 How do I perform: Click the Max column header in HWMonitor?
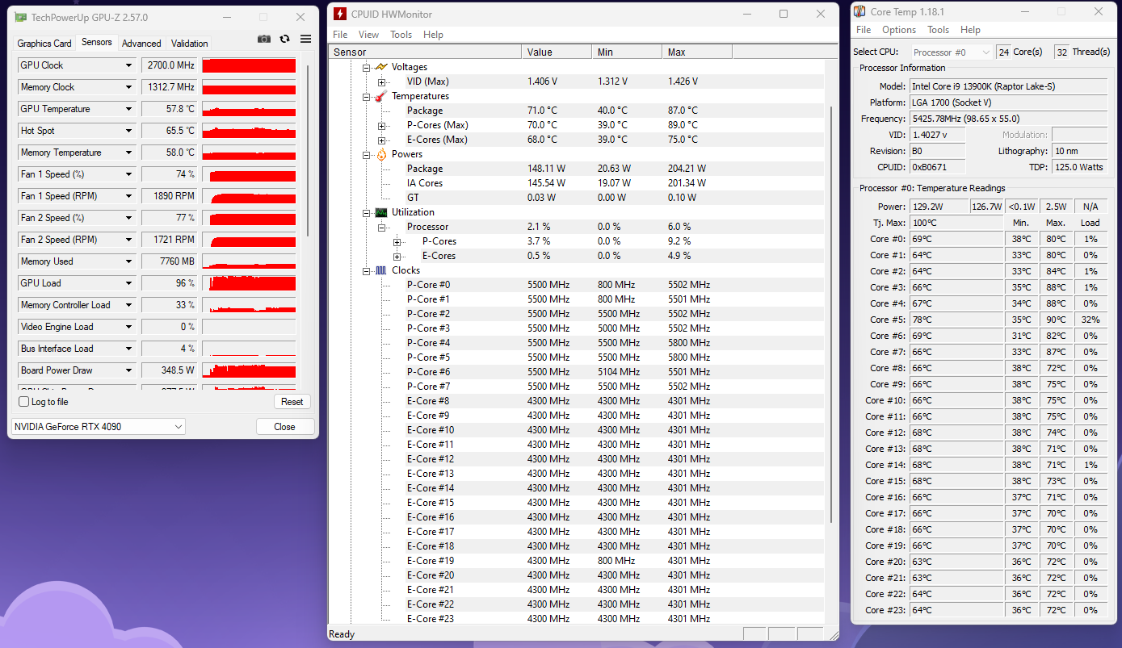pyautogui.click(x=697, y=52)
